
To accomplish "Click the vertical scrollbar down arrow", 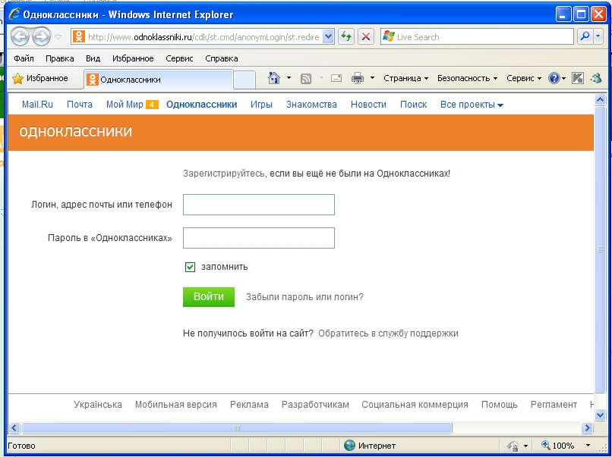I will 601,415.
